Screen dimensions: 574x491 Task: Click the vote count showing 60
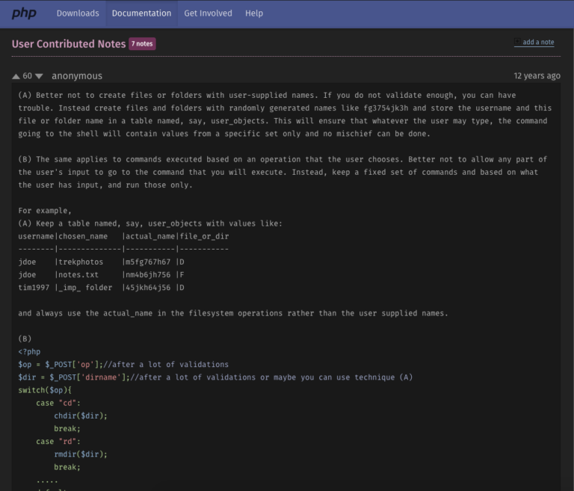(28, 76)
